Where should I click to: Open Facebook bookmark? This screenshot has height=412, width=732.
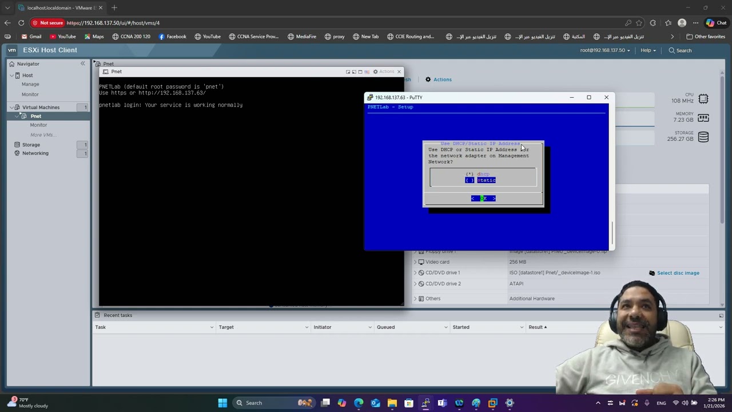pyautogui.click(x=172, y=37)
